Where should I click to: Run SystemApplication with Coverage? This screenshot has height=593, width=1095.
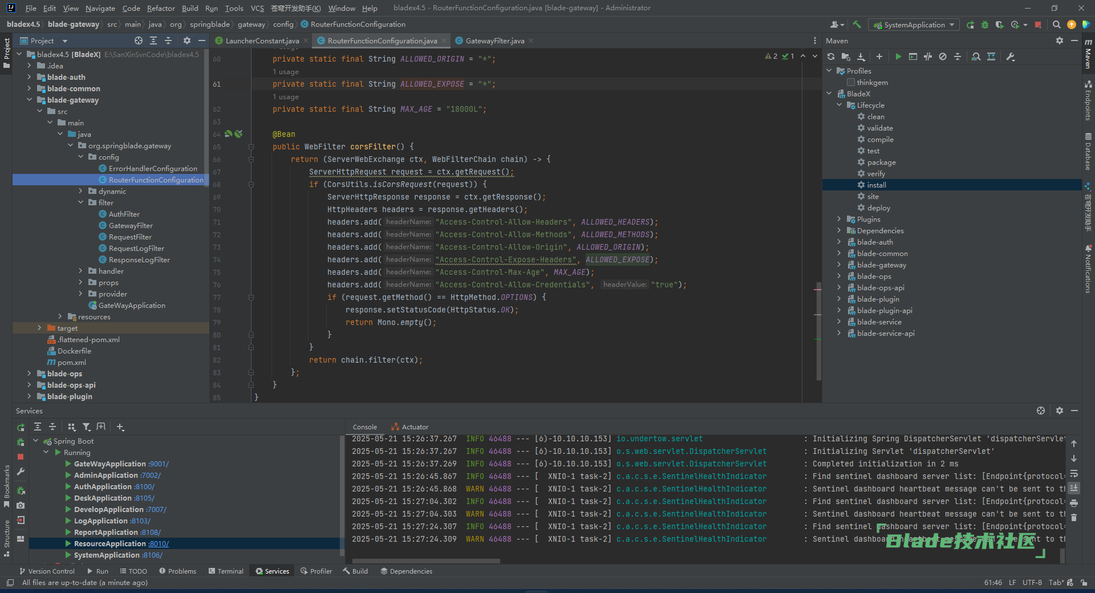(x=999, y=25)
